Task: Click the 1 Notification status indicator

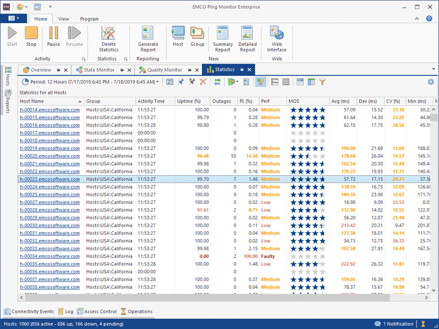Action: point(394,324)
